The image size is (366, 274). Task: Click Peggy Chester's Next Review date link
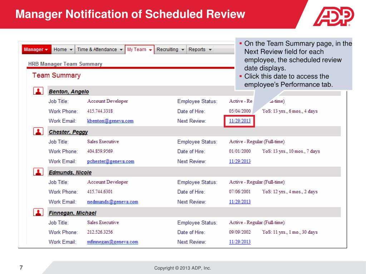tap(240, 161)
